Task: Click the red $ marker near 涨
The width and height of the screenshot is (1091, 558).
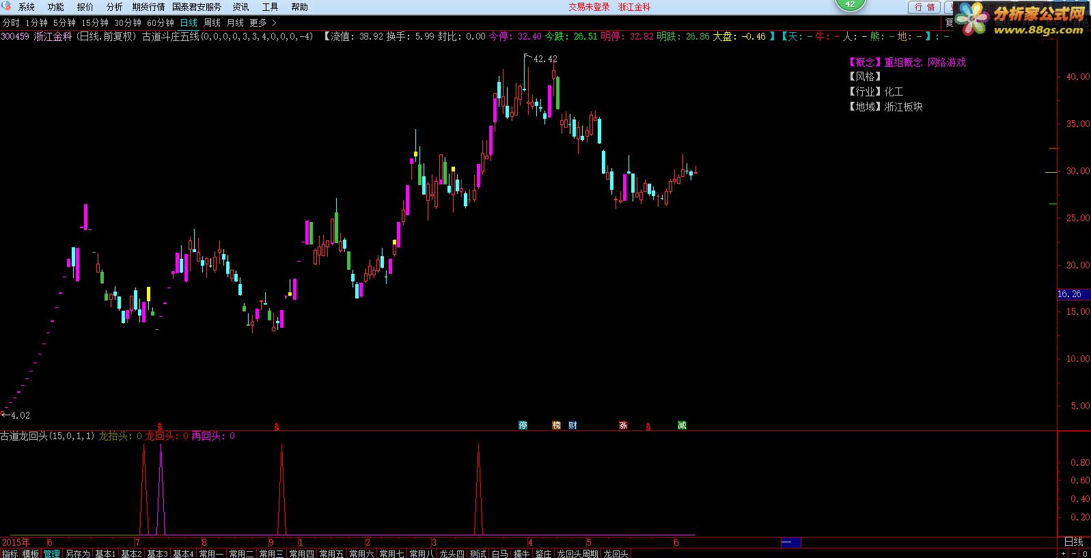Action: tap(648, 426)
